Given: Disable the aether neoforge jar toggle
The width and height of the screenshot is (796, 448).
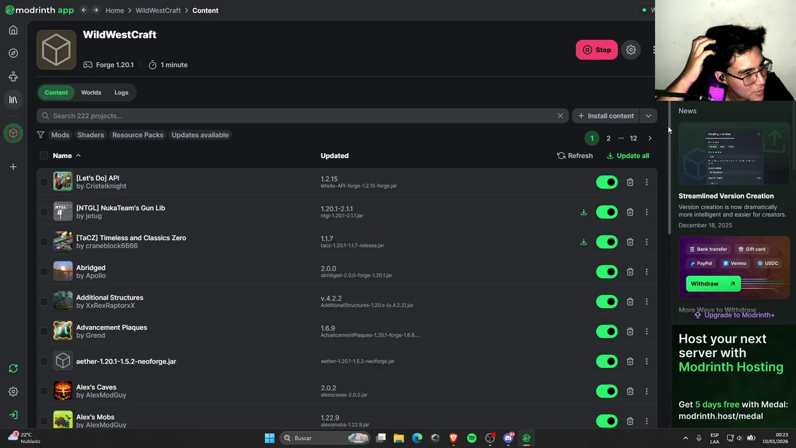Looking at the screenshot, I should (606, 362).
